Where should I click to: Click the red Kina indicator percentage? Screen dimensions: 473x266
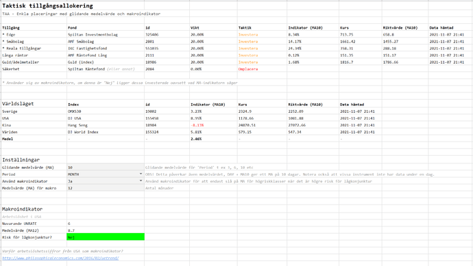pyautogui.click(x=197, y=125)
